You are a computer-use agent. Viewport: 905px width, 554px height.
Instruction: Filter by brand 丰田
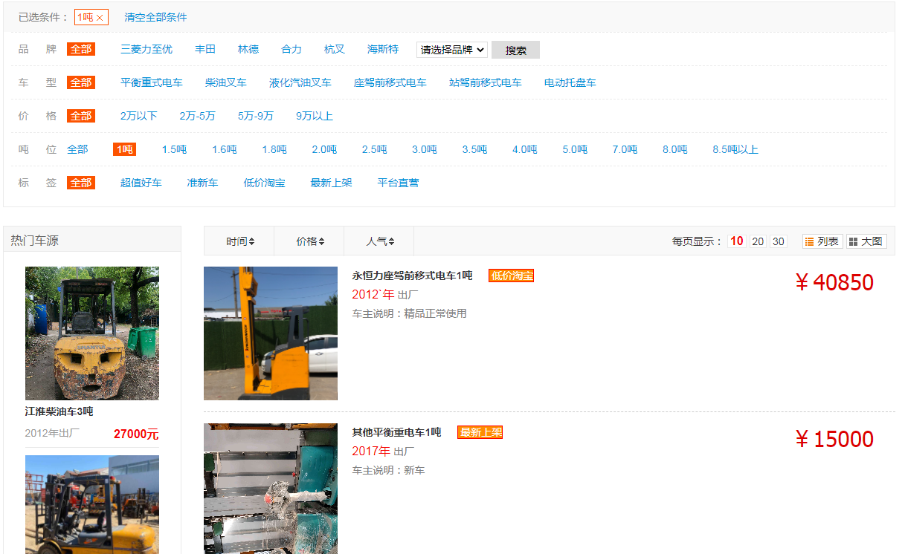coord(205,49)
